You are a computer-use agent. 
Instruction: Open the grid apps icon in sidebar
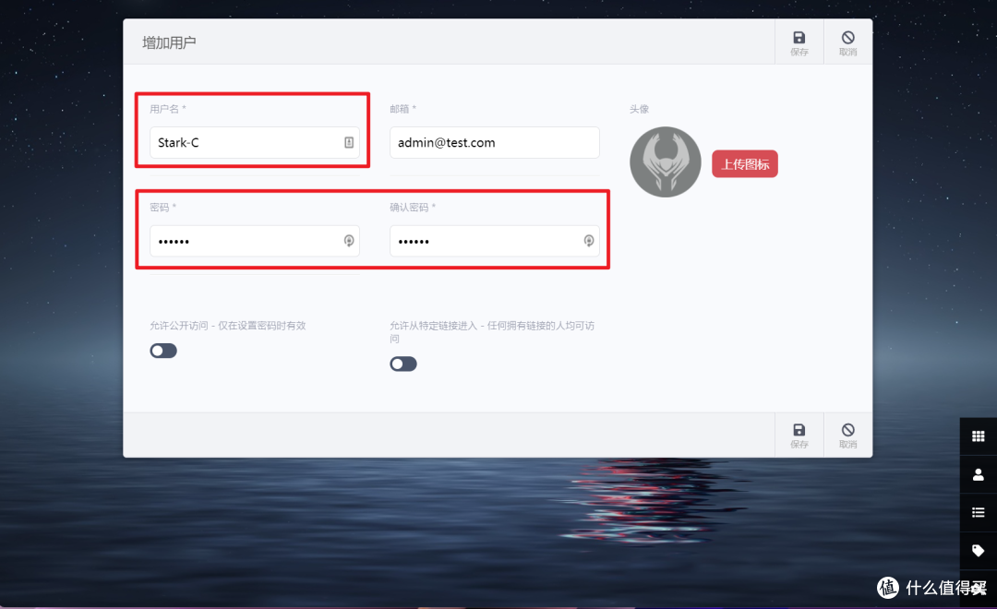(x=978, y=436)
